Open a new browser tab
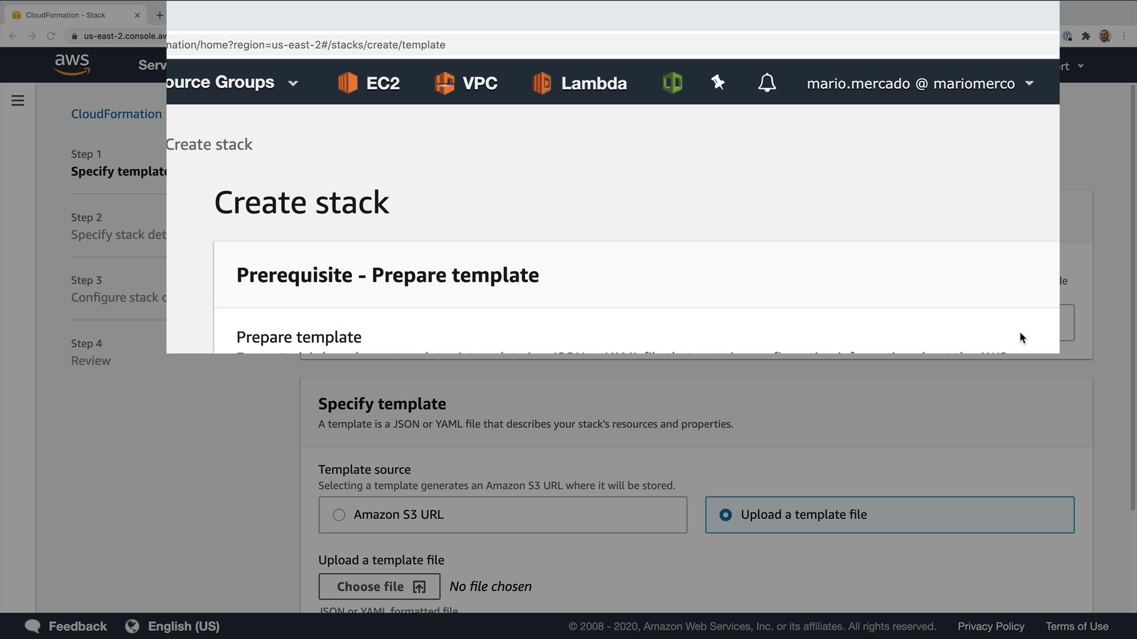The height and width of the screenshot is (639, 1137). tap(159, 15)
